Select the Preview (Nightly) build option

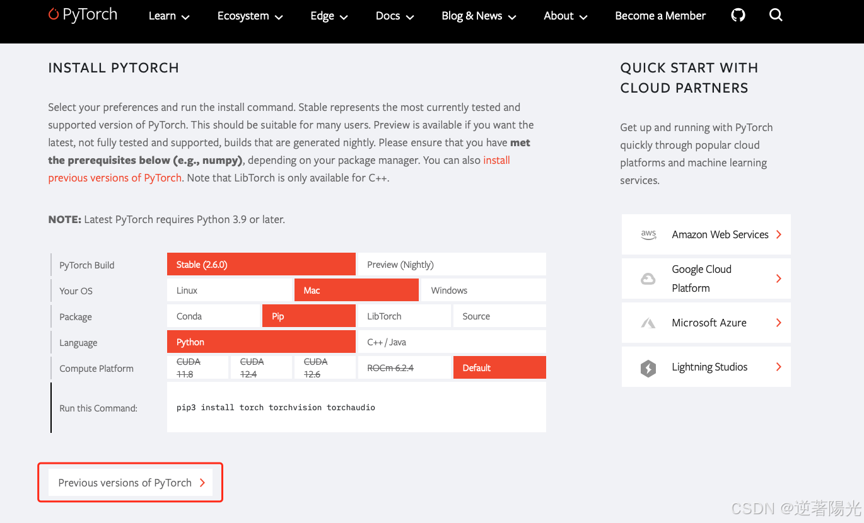coord(452,265)
